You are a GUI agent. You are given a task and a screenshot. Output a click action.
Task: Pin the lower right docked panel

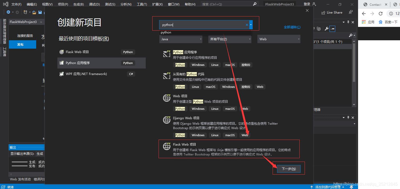(x=348, y=117)
